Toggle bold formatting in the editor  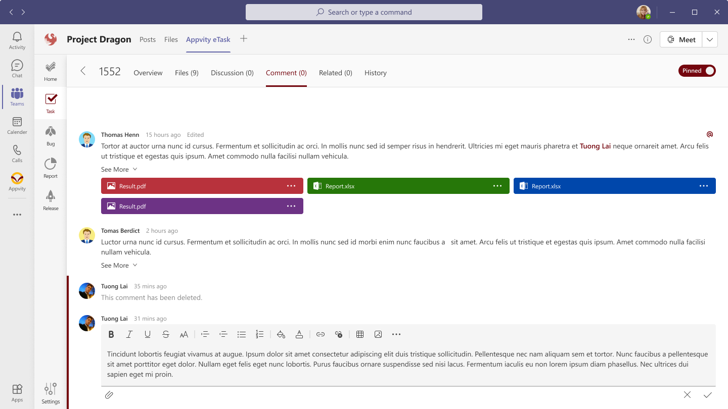[x=111, y=334]
